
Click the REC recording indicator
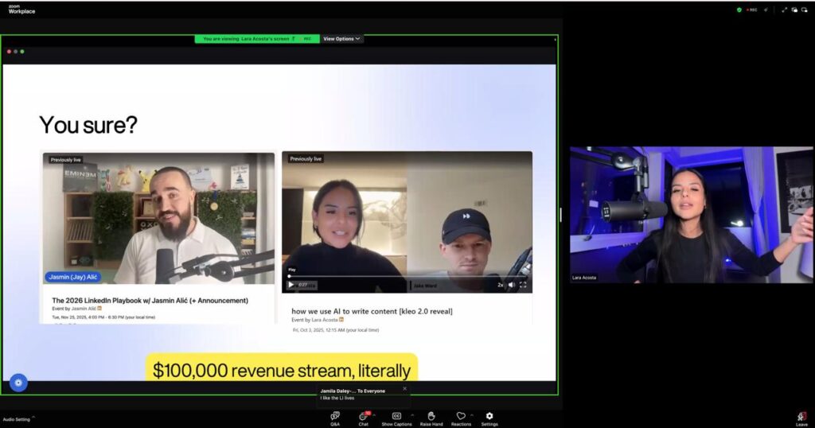(x=751, y=10)
